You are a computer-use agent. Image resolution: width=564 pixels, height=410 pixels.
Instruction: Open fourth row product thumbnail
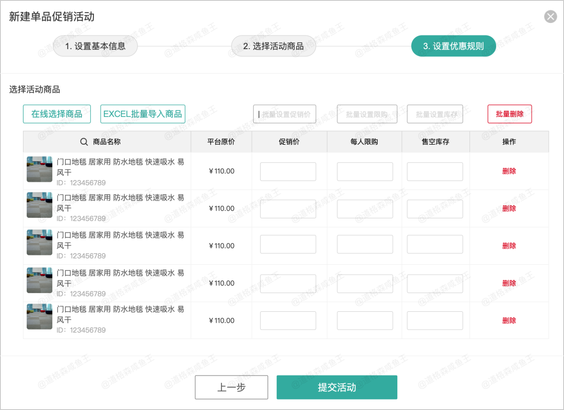coord(40,280)
